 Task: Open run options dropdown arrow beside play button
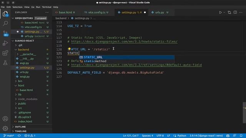[224, 12]
